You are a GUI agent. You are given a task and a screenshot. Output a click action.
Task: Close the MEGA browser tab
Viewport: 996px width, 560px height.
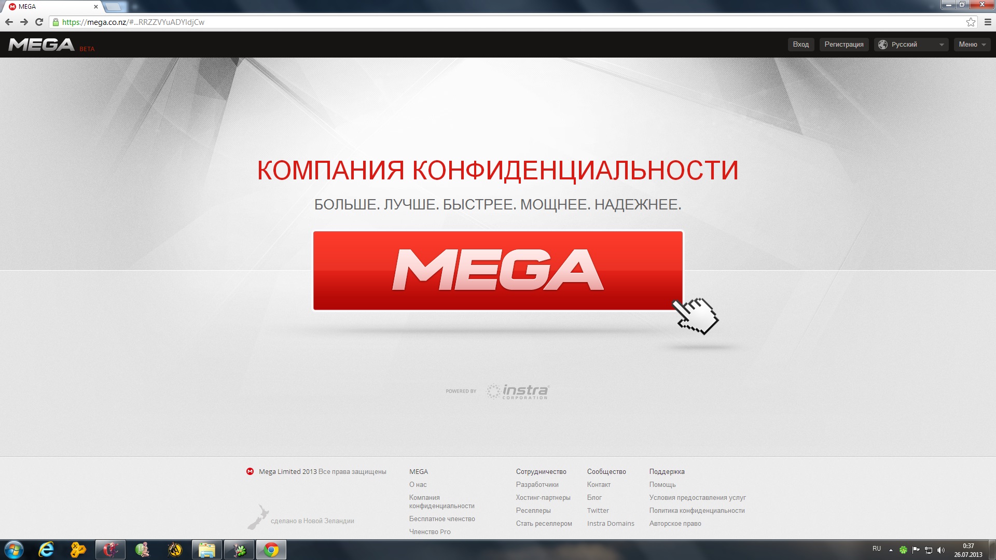tap(96, 7)
